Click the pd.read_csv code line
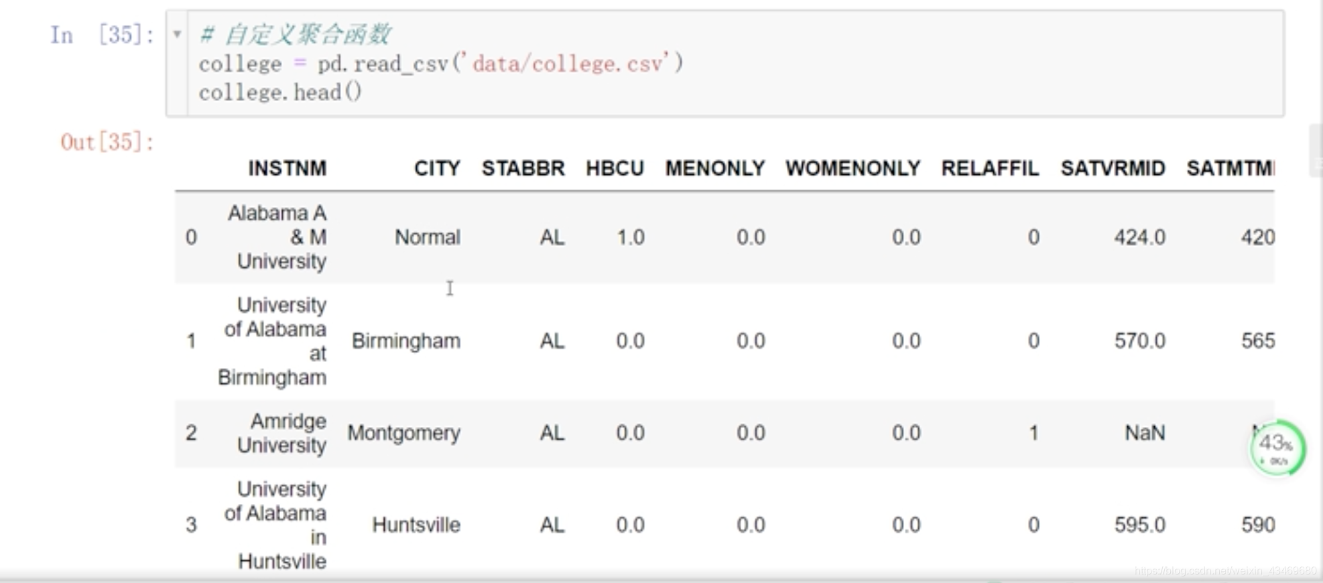This screenshot has width=1323, height=583. point(441,64)
